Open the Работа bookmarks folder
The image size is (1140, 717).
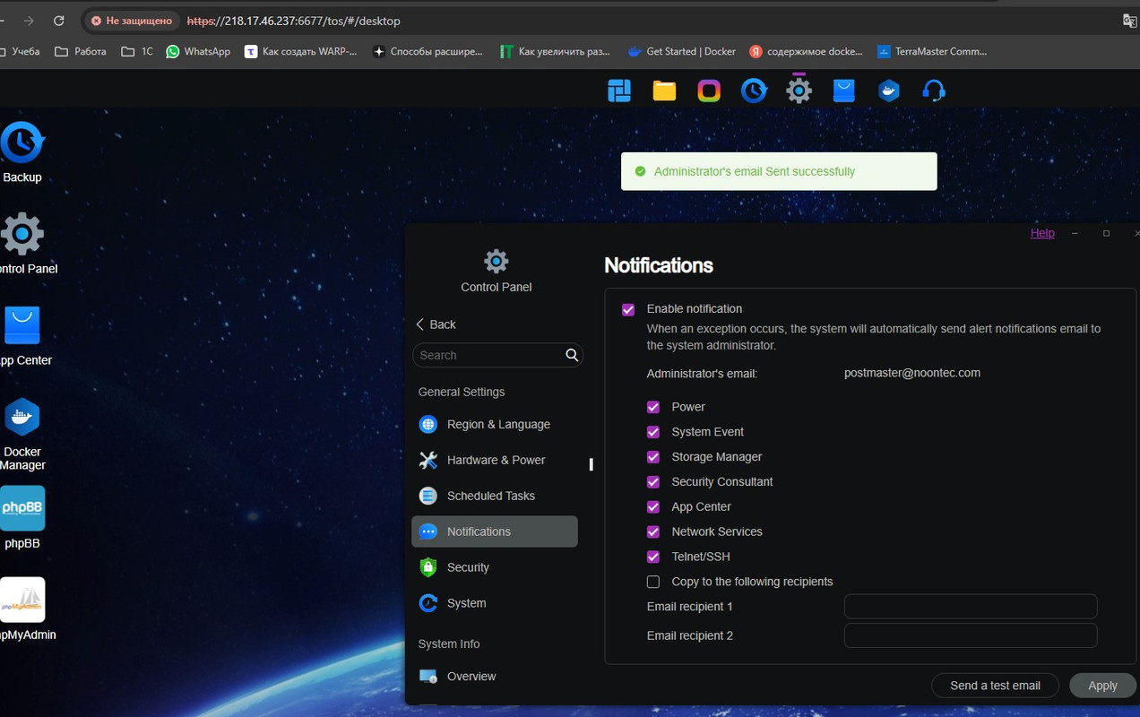pos(81,52)
